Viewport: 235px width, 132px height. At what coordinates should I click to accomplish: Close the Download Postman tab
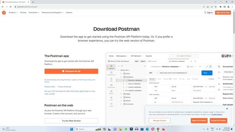(28, 2)
